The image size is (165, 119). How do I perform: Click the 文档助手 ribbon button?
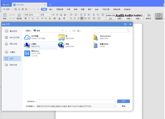[x=159, y=17]
